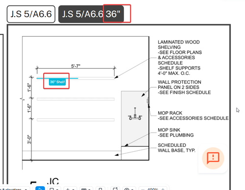Click the 3'-0" vertical dimension text
Viewport: 245px width, 190px height.
click(x=29, y=140)
